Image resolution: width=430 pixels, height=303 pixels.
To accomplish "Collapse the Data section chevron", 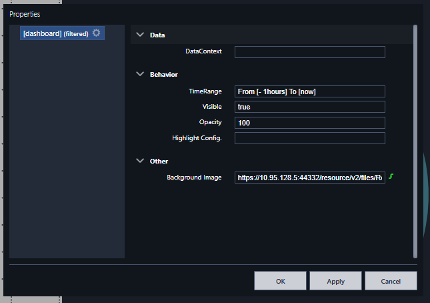I will [140, 35].
